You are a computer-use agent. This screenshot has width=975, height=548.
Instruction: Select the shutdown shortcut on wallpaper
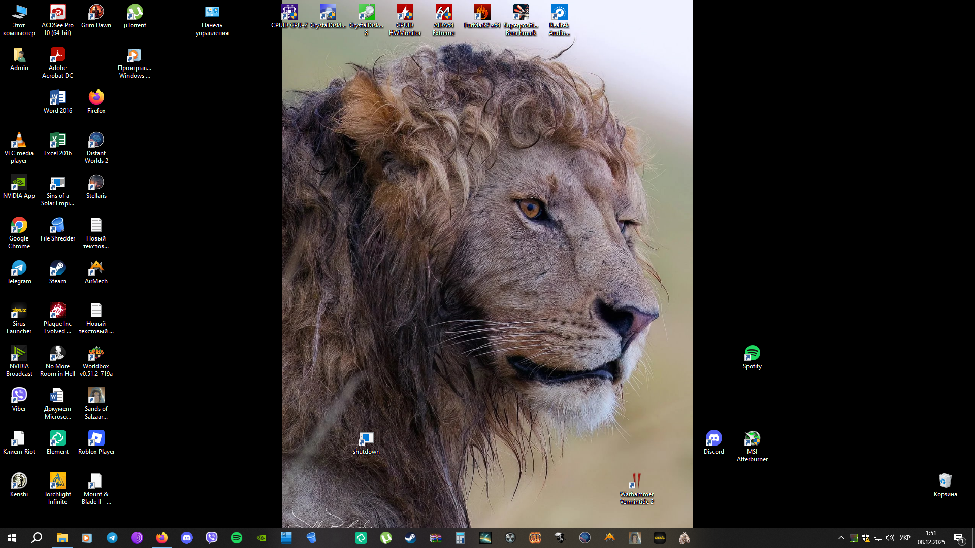366,442
